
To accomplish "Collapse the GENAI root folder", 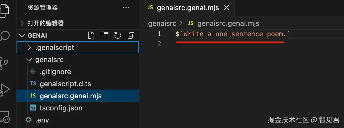I will 37,36.
